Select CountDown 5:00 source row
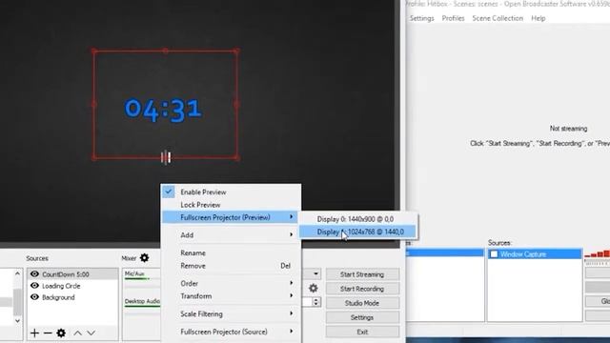The image size is (610, 343). click(x=72, y=274)
